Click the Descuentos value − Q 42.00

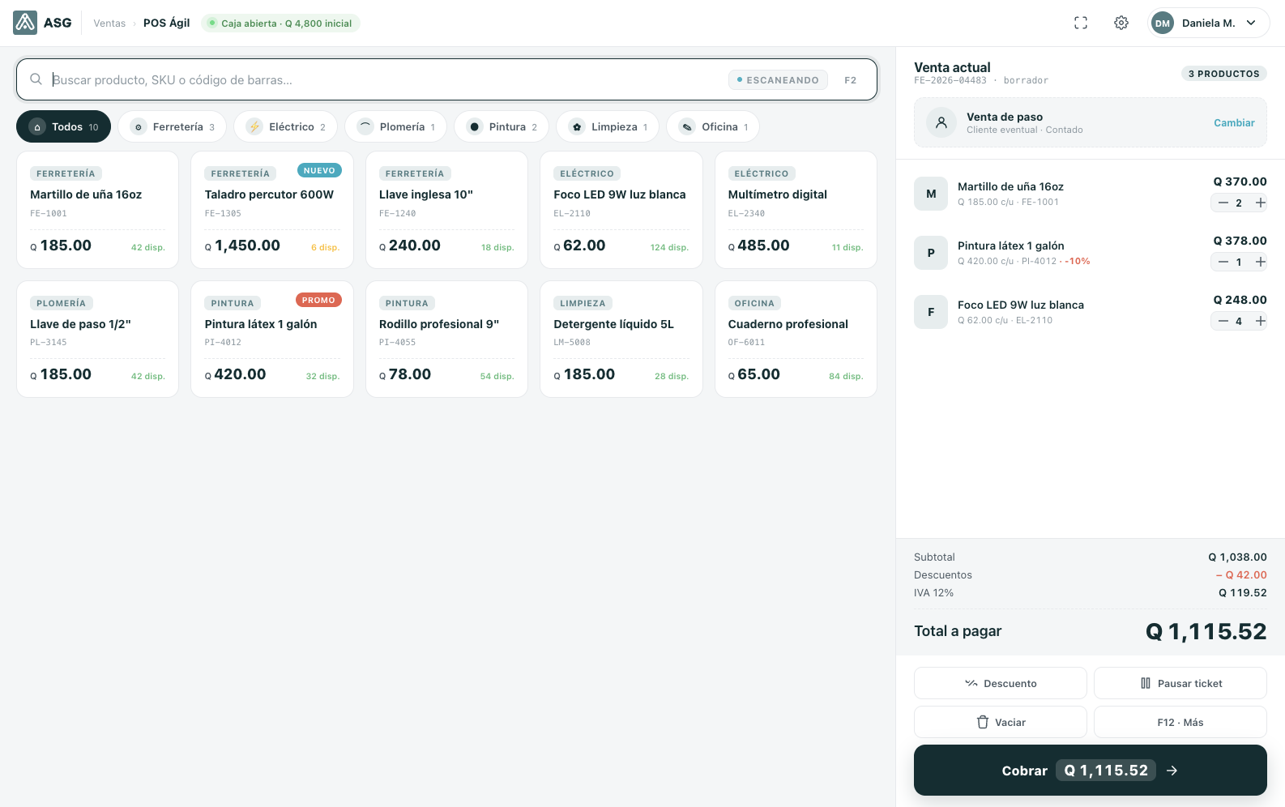pos(1241,575)
